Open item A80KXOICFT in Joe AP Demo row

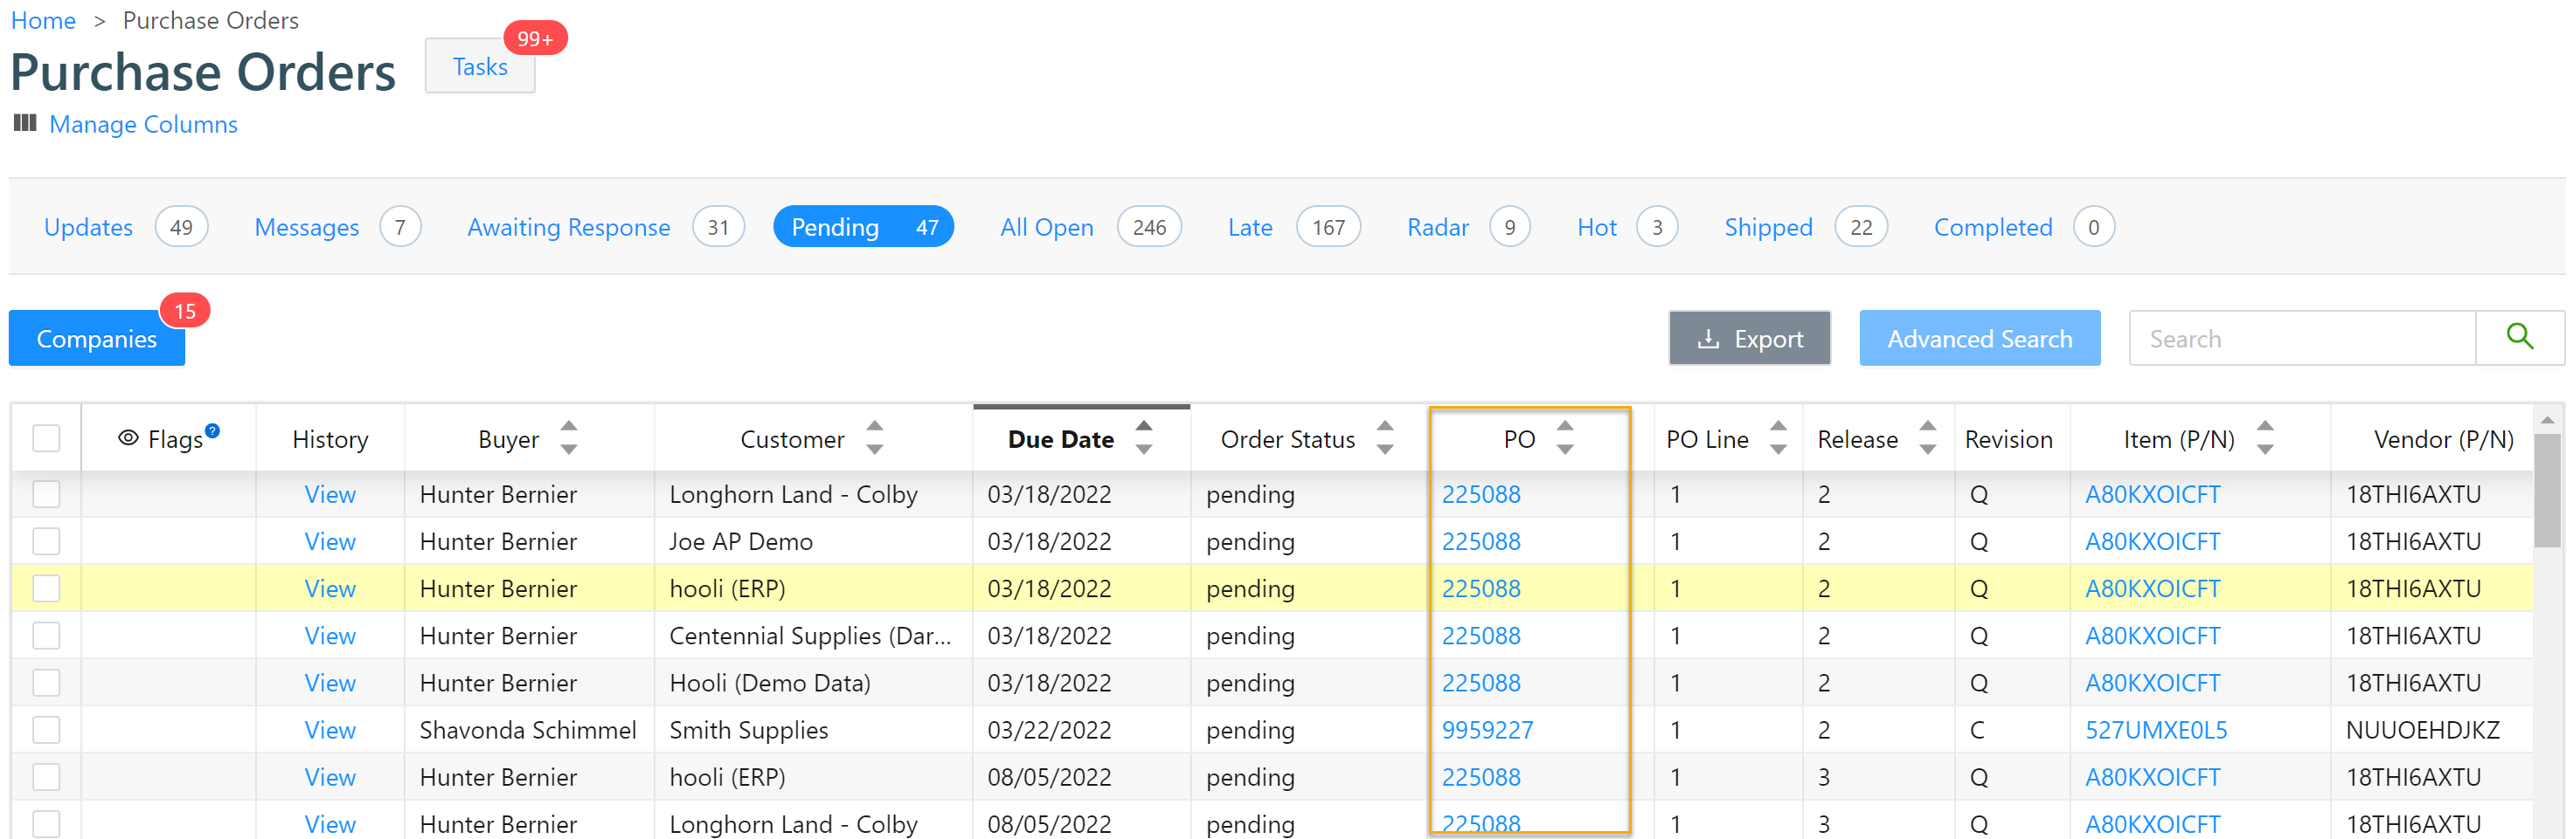pos(2153,540)
